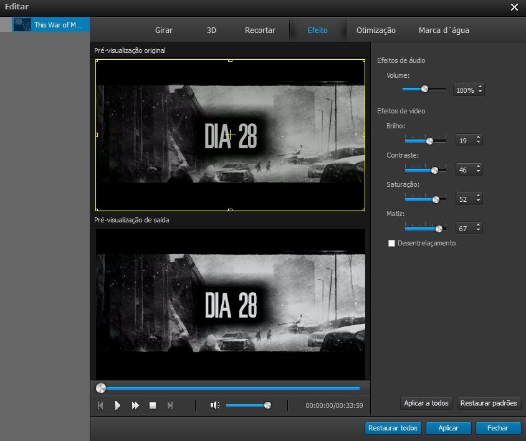Screen dimensions: 526x441
Task: Click Restaurar padrões button
Action: pos(489,403)
